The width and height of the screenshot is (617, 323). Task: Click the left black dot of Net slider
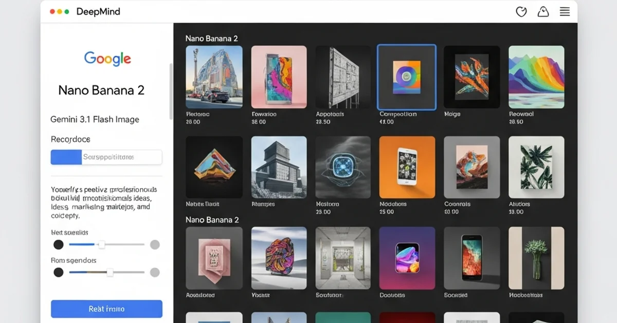tap(59, 245)
